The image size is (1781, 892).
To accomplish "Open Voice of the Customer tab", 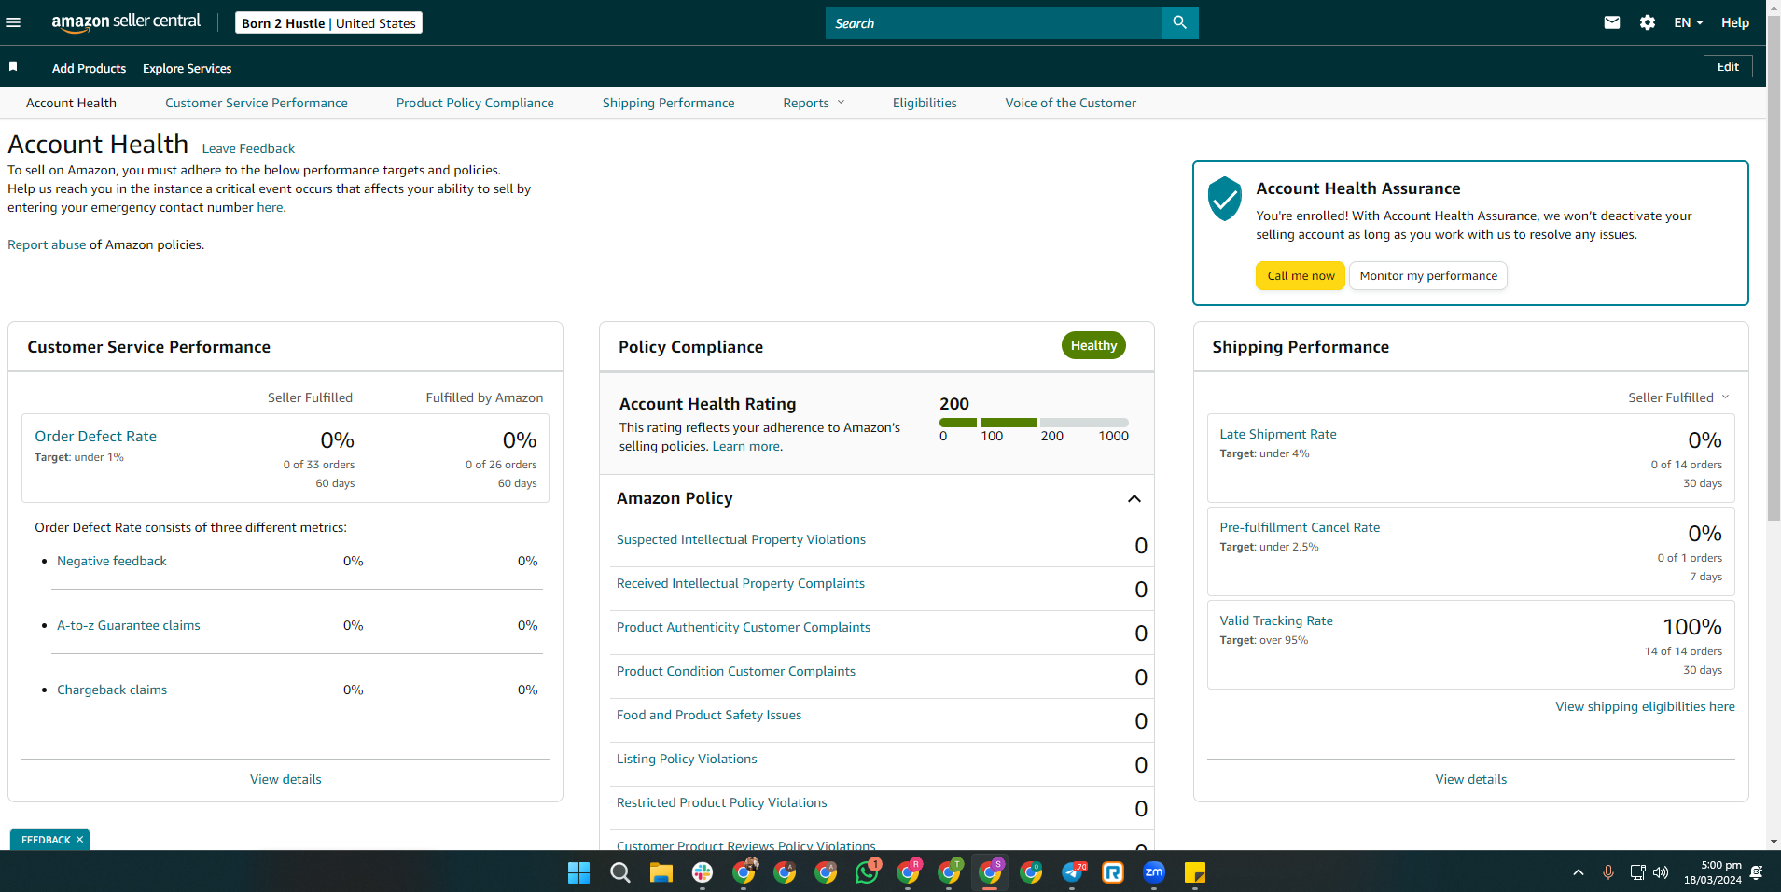I will coord(1070,103).
